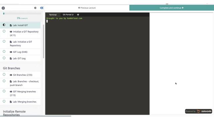
Task: Open Lab: Install GIT lesson
Action: [x=20, y=25]
